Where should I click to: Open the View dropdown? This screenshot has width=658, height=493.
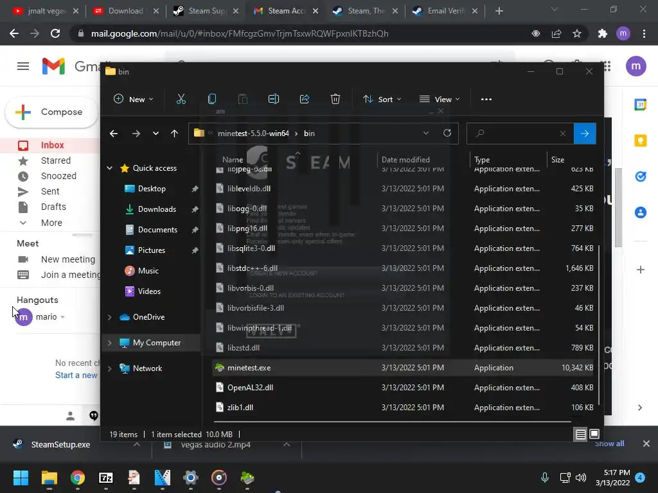[440, 99]
